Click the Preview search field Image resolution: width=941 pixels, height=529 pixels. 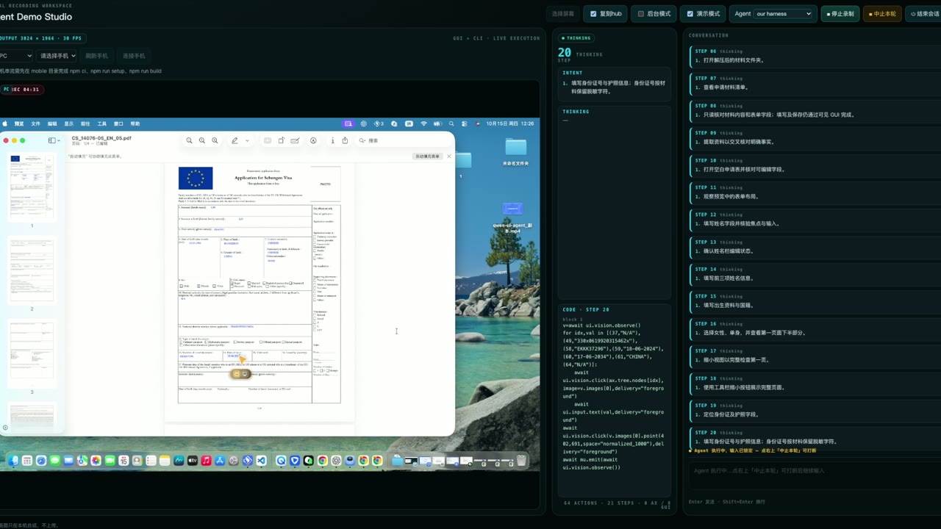click(x=403, y=140)
